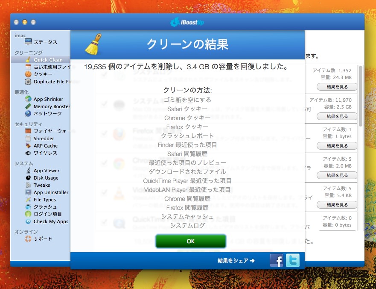The width and height of the screenshot is (376, 289).
Task: Click the ダウンロードされたファイル entry
Action: pos(187,171)
